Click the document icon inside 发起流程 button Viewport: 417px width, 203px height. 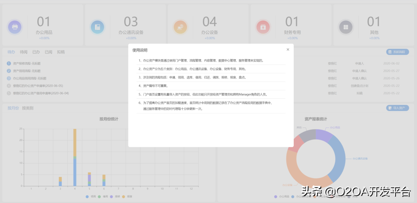tap(390, 52)
